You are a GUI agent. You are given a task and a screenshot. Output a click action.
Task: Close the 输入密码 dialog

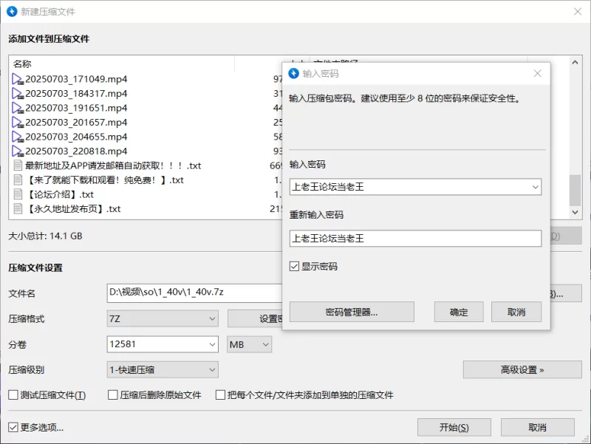[x=538, y=73]
